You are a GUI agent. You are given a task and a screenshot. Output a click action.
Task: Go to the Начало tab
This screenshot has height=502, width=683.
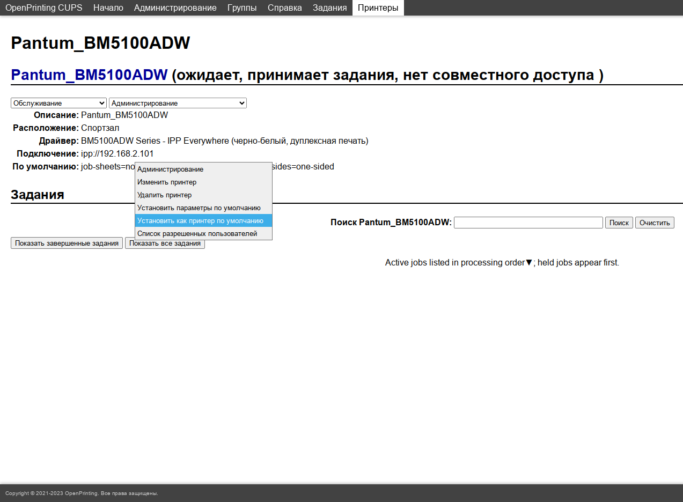108,8
